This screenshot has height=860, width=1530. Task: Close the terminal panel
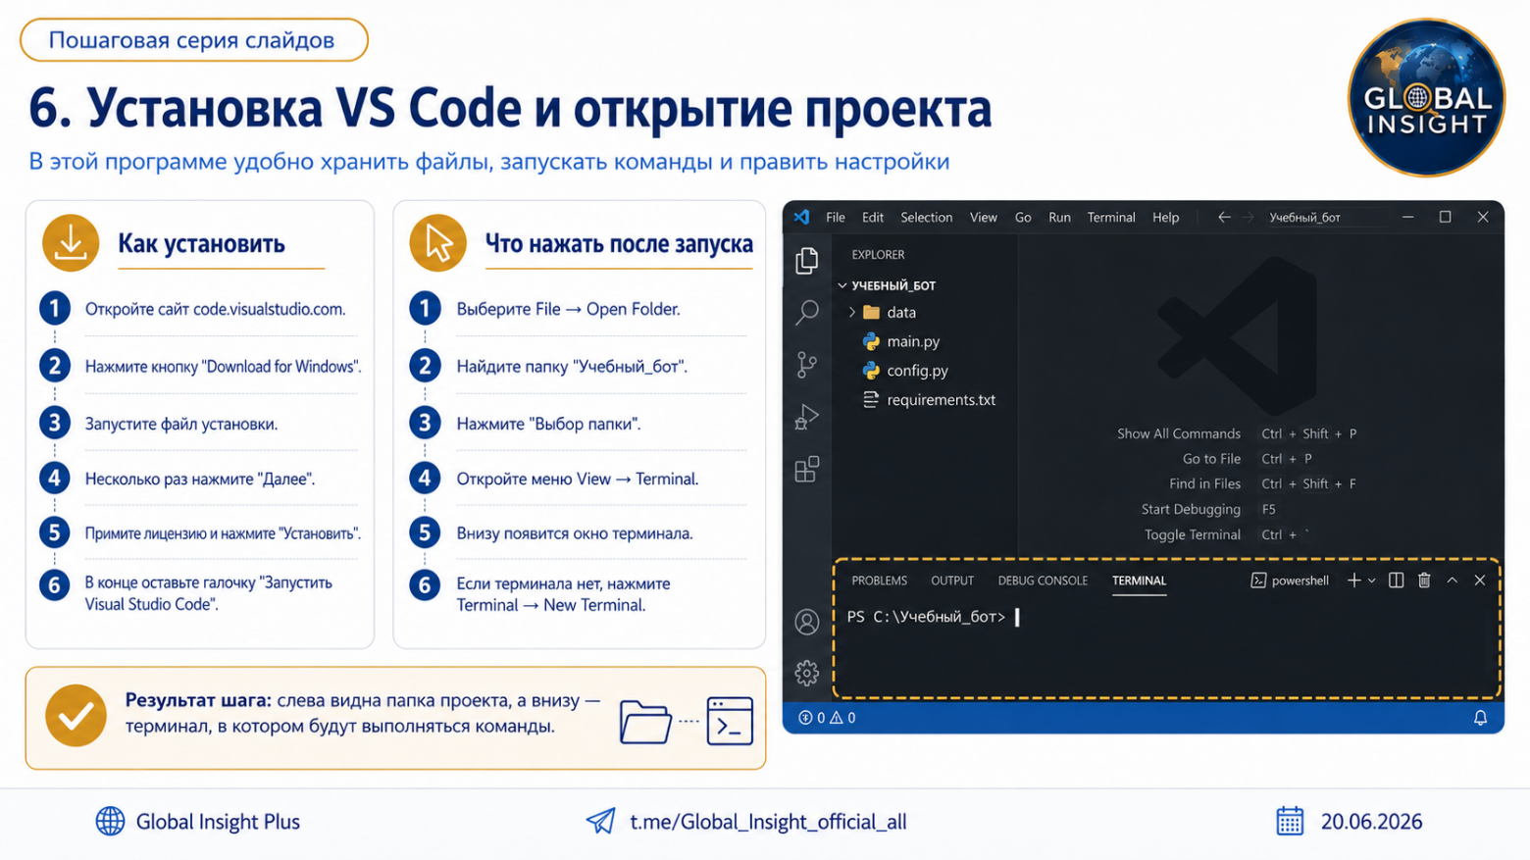[x=1480, y=581]
